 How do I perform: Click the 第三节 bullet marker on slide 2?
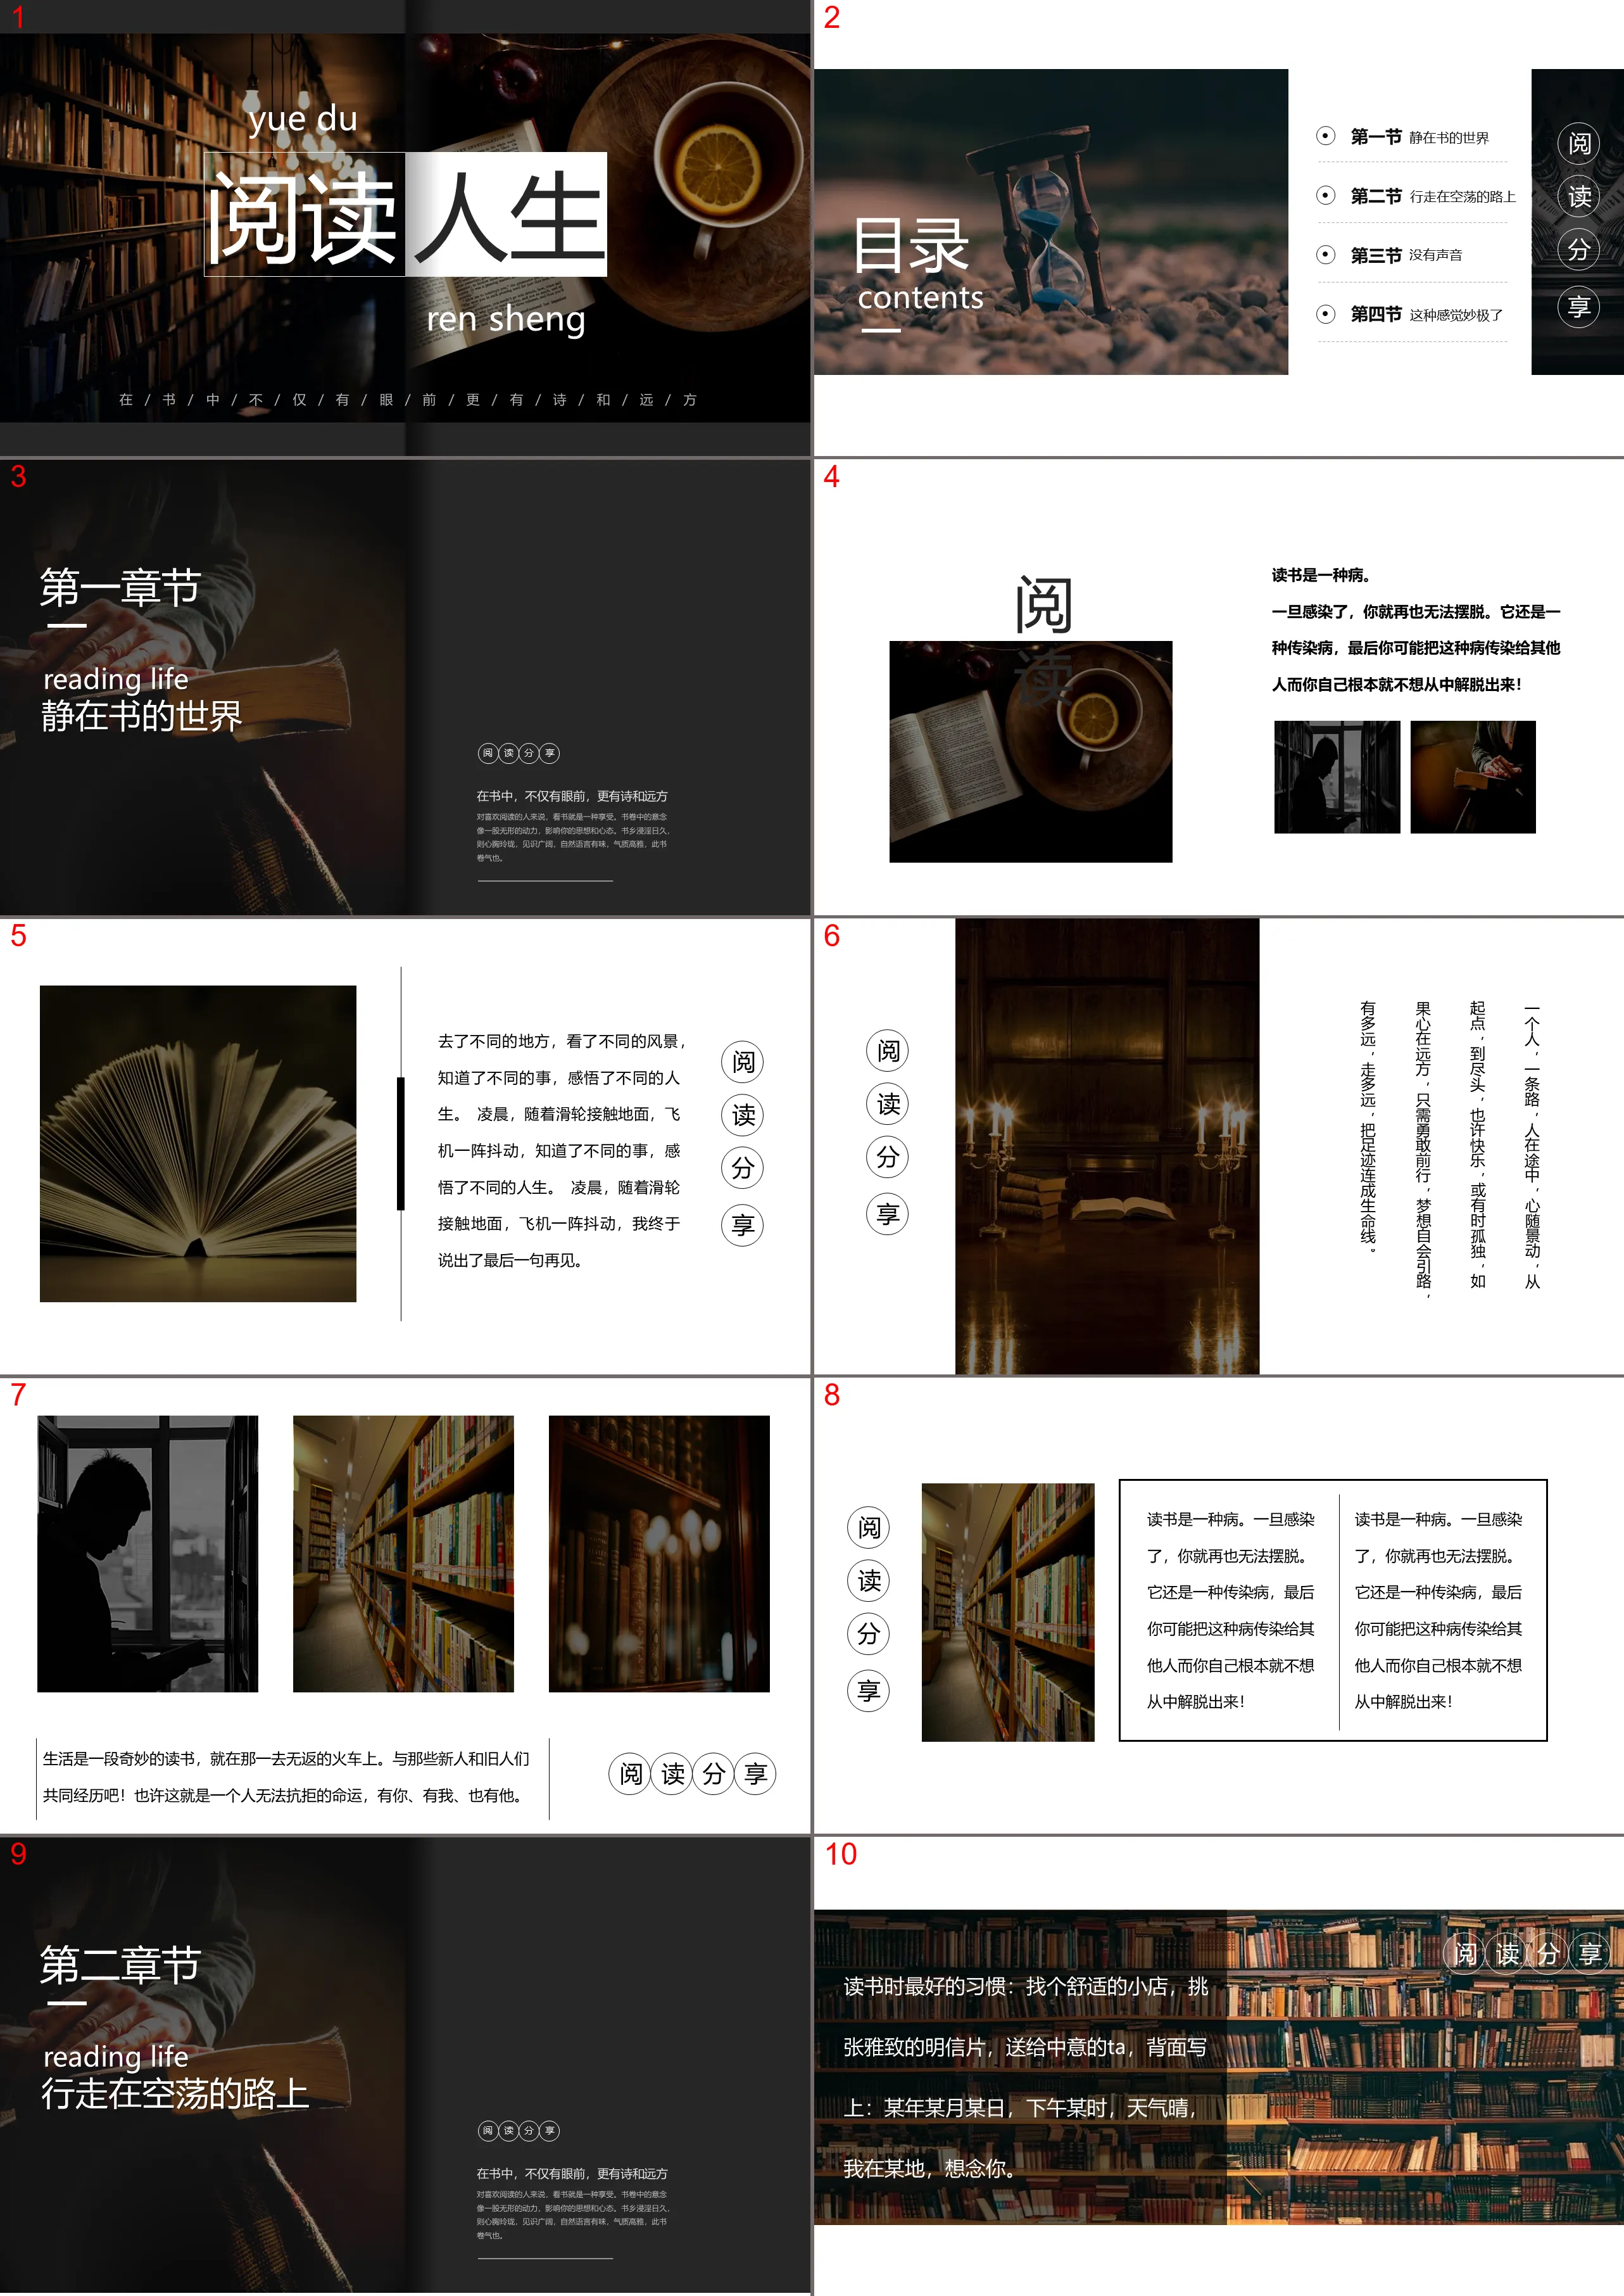pyautogui.click(x=1326, y=254)
